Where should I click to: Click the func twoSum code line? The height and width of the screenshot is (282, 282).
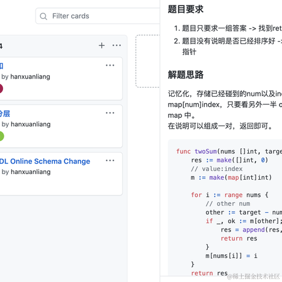pyautogui.click(x=229, y=151)
